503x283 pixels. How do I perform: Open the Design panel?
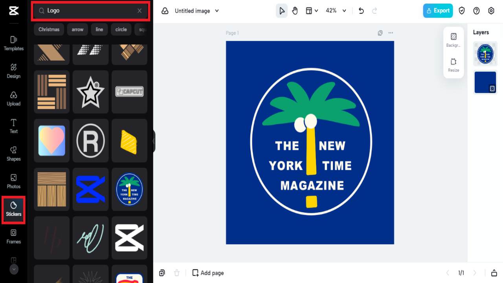click(14, 71)
